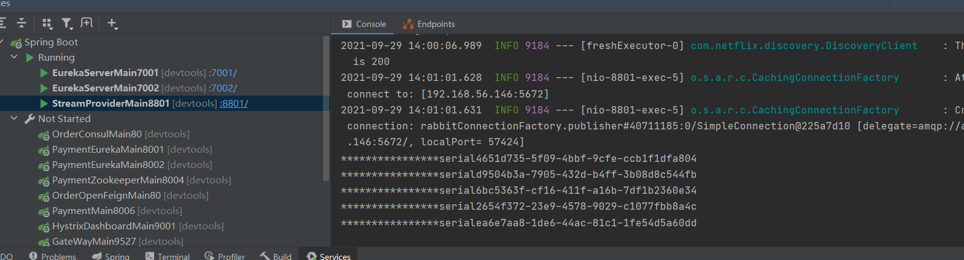Screen dimensions: 964x260
Task: Click the Collapse All toolbar icon
Action: click(x=21, y=23)
